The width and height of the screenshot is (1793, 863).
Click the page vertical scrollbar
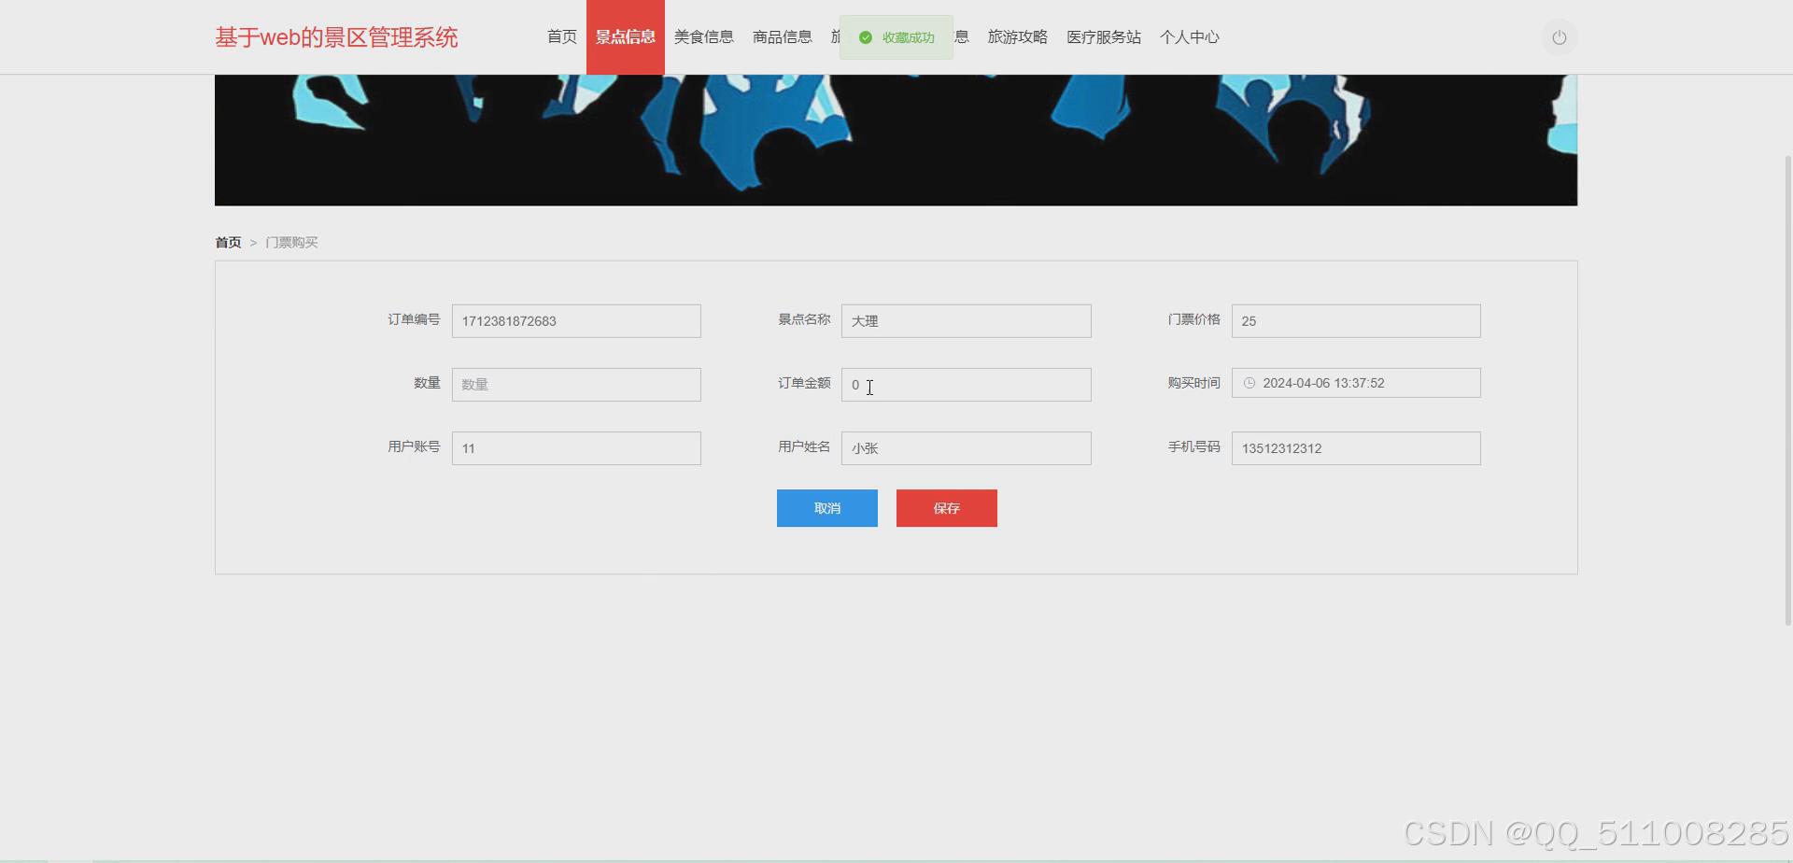pyautogui.click(x=1787, y=390)
